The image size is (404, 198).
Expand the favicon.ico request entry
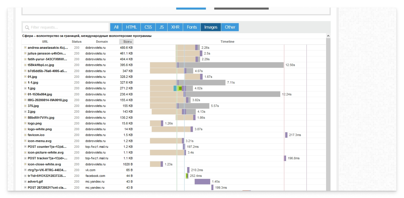(x=25, y=135)
